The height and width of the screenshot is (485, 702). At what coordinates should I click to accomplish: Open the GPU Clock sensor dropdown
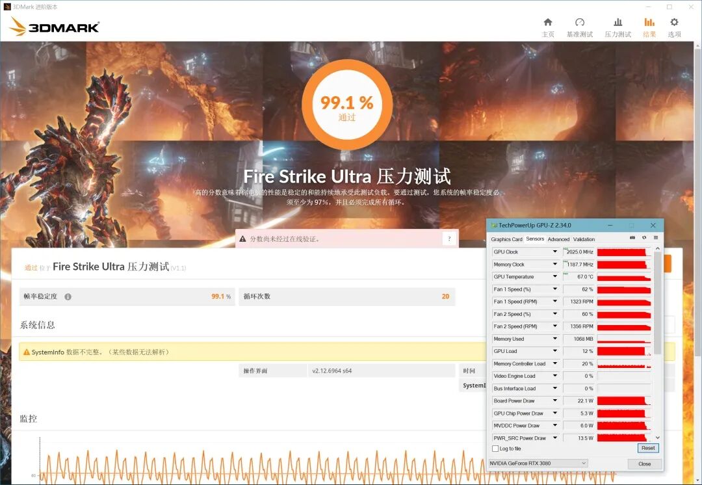click(x=555, y=252)
